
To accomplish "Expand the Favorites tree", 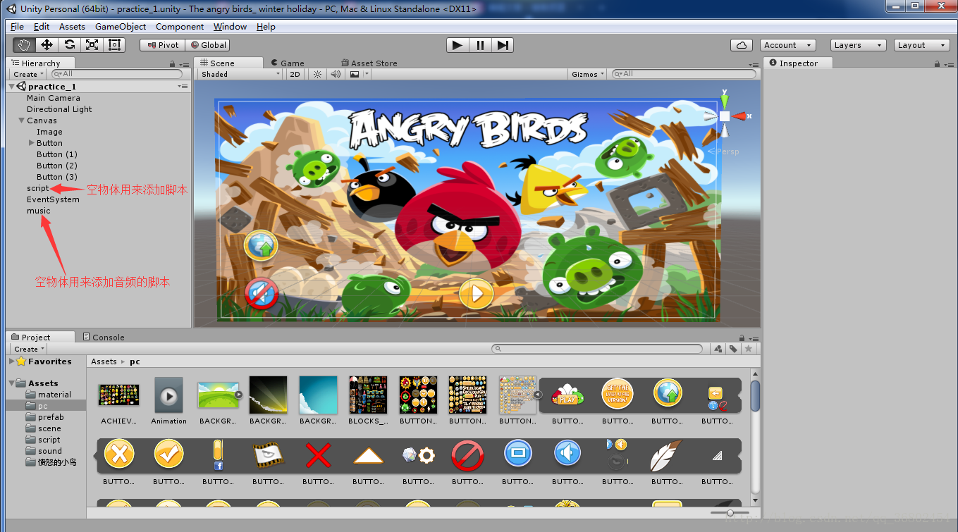I will (12, 361).
